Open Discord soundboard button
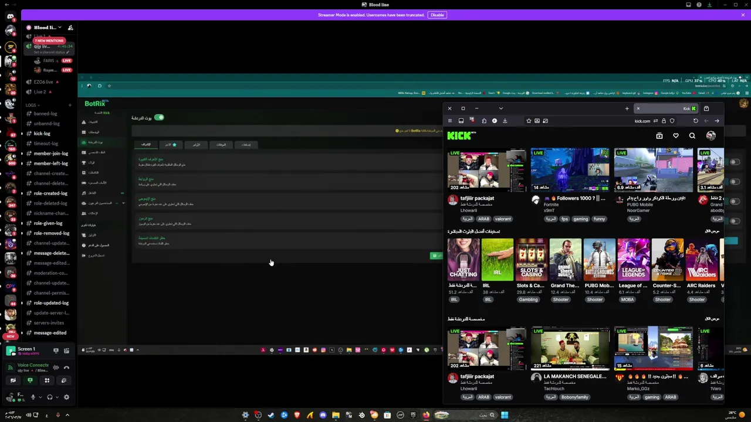 pyautogui.click(x=64, y=380)
